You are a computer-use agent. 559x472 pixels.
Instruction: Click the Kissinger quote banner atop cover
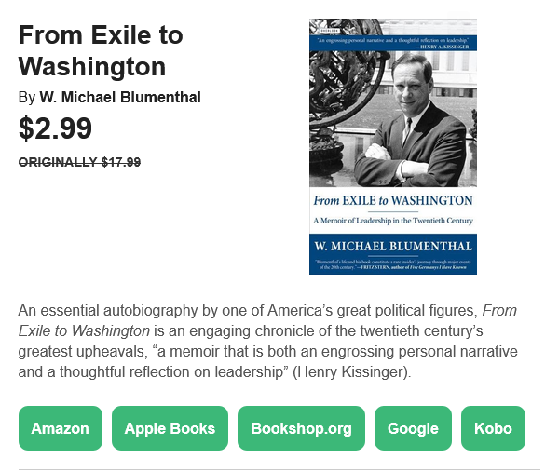point(393,43)
